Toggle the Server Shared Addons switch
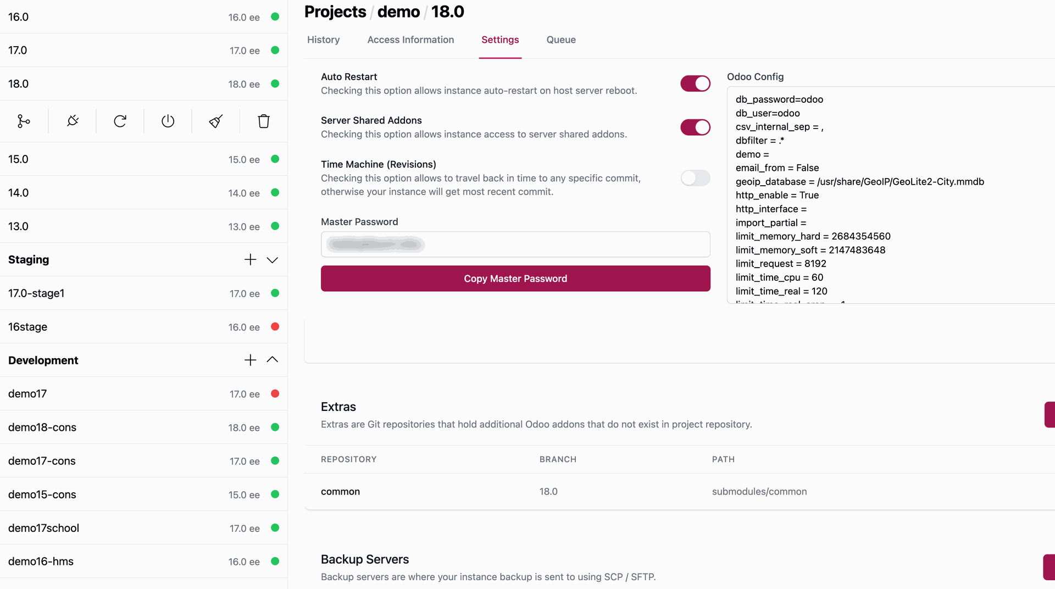 tap(695, 127)
